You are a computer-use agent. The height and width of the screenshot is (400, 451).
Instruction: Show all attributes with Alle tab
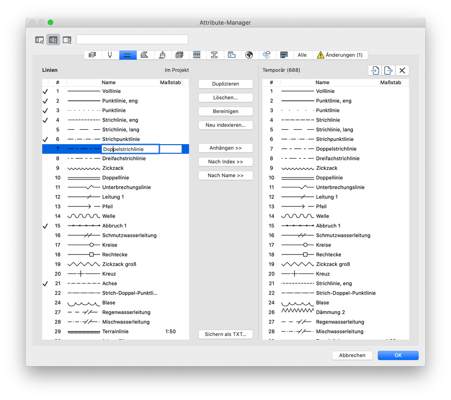(302, 55)
